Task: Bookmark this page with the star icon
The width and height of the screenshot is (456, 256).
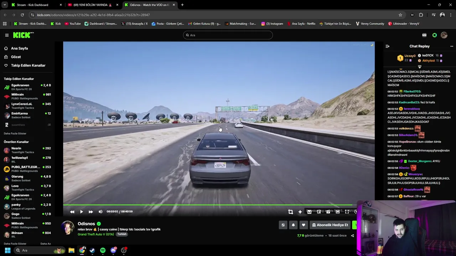Action: pyautogui.click(x=400, y=15)
